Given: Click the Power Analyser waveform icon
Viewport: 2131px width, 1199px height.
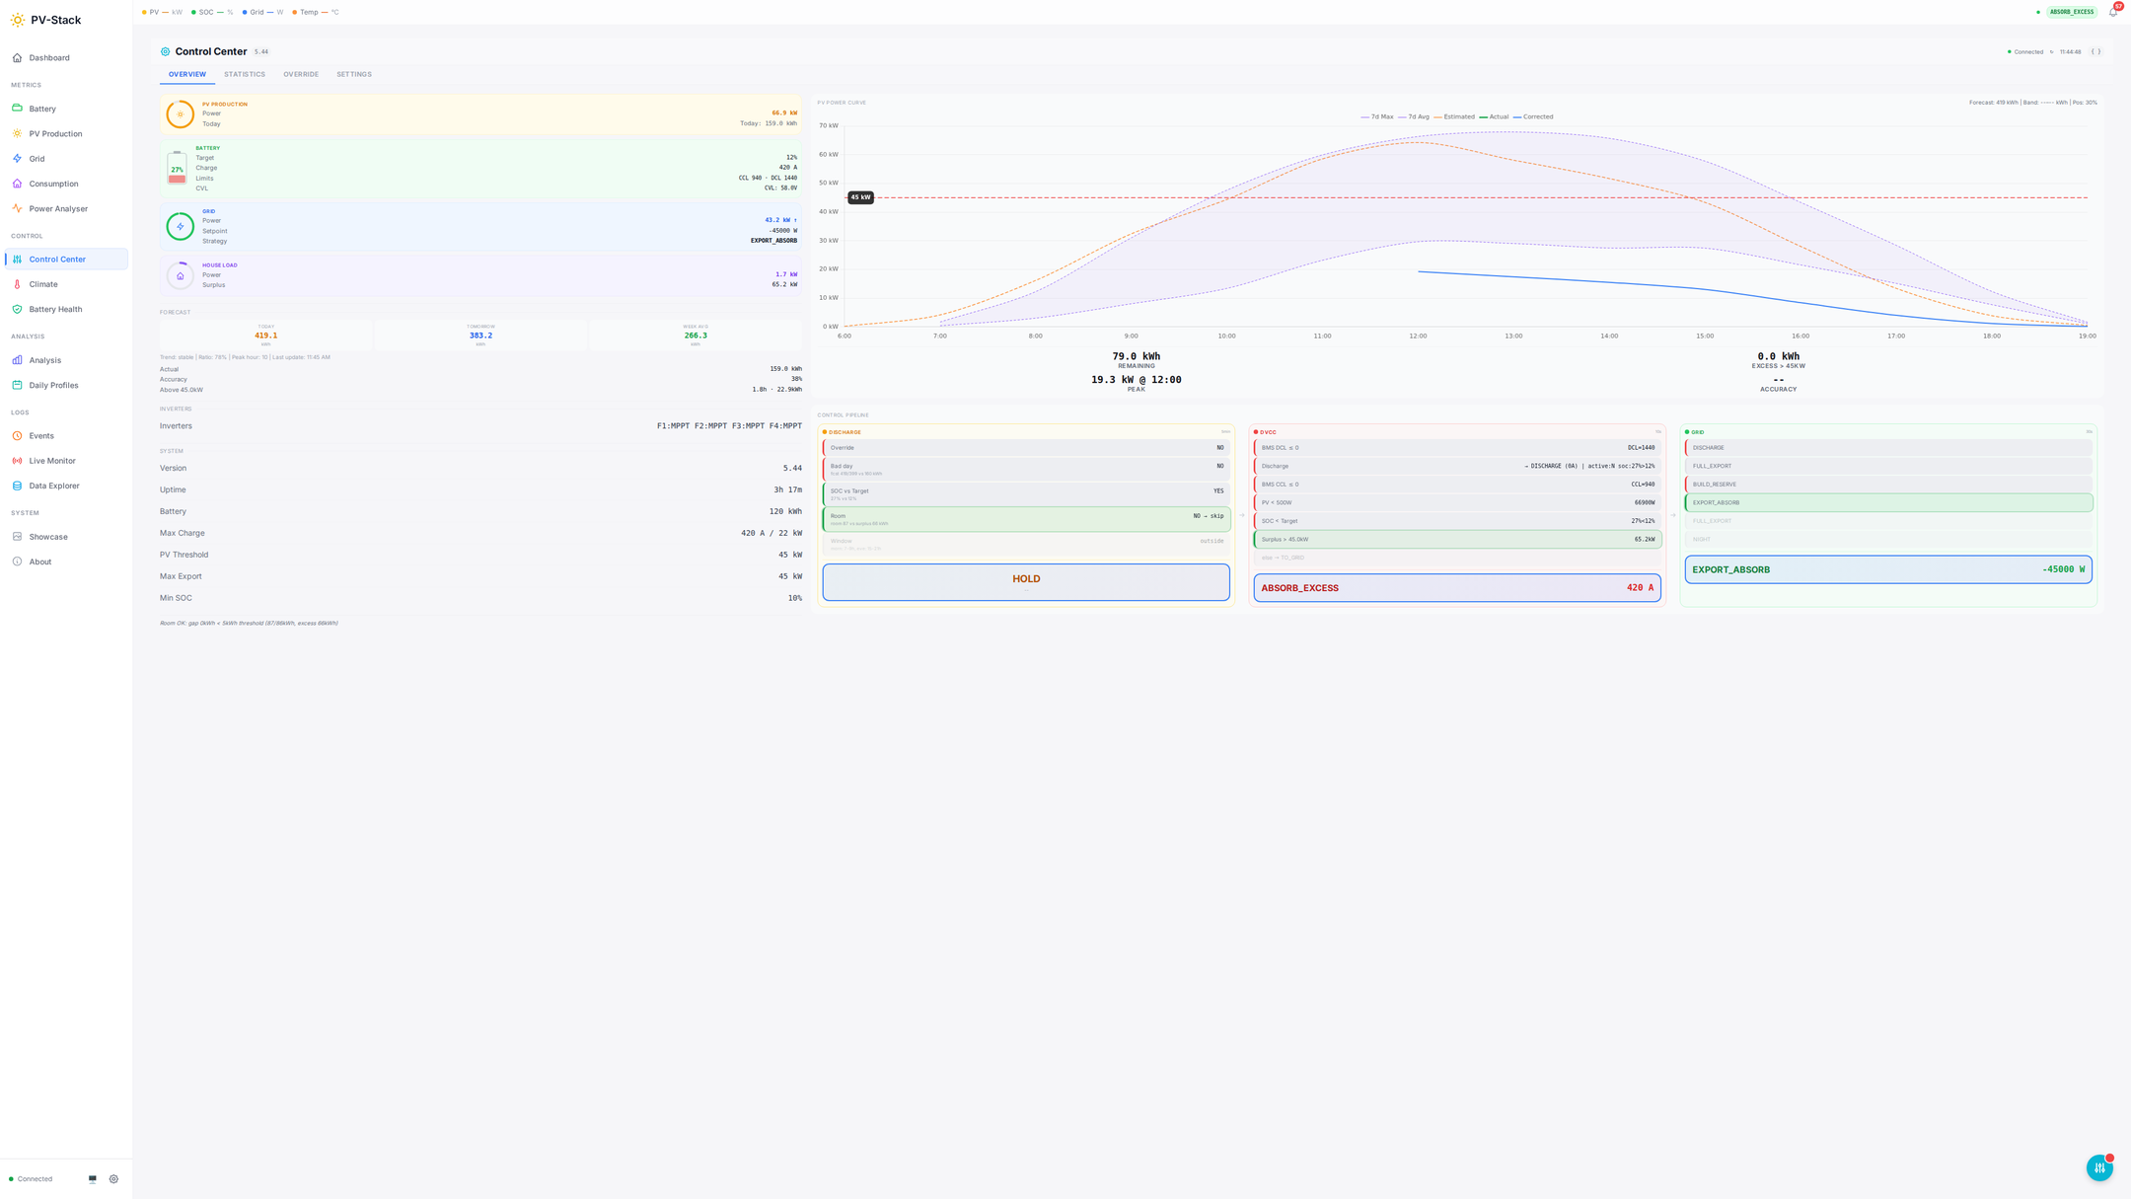Looking at the screenshot, I should 17,209.
